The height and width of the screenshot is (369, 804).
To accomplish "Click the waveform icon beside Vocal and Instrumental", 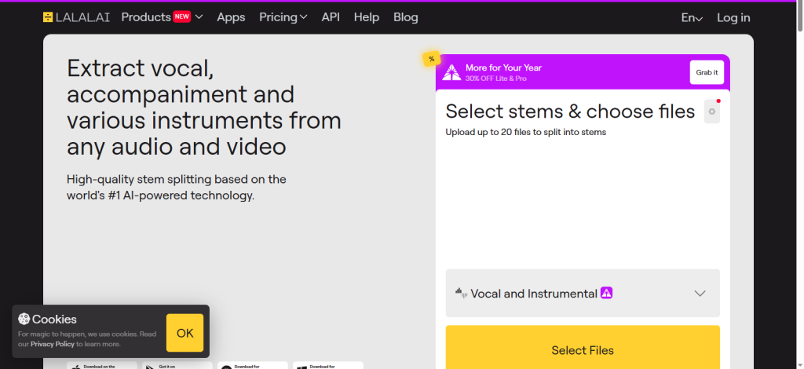I will 461,292.
